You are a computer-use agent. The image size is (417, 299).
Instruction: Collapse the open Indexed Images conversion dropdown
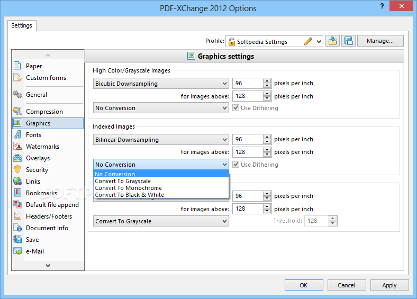[161, 165]
